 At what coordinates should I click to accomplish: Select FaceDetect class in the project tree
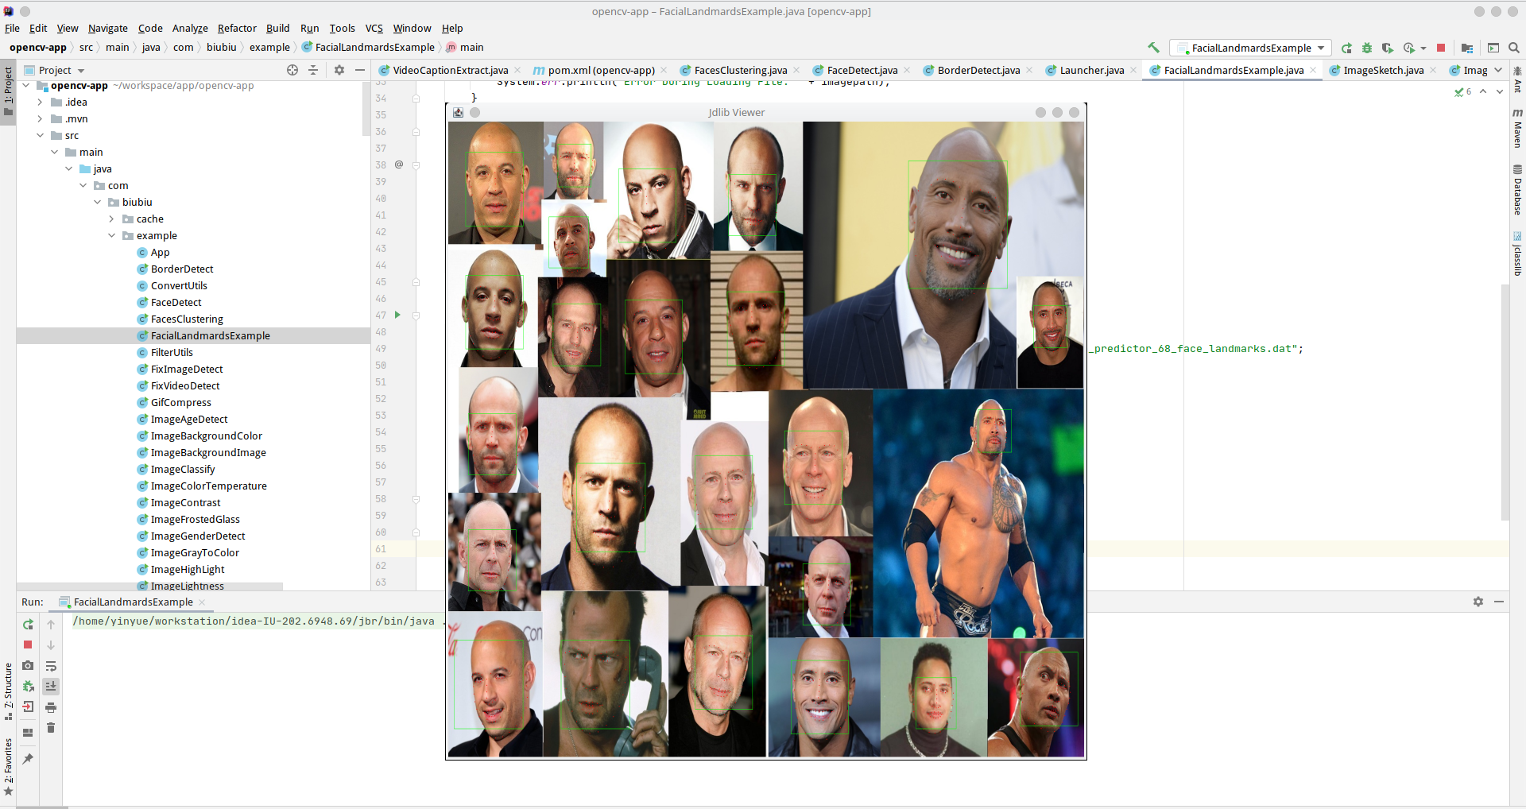coord(176,302)
